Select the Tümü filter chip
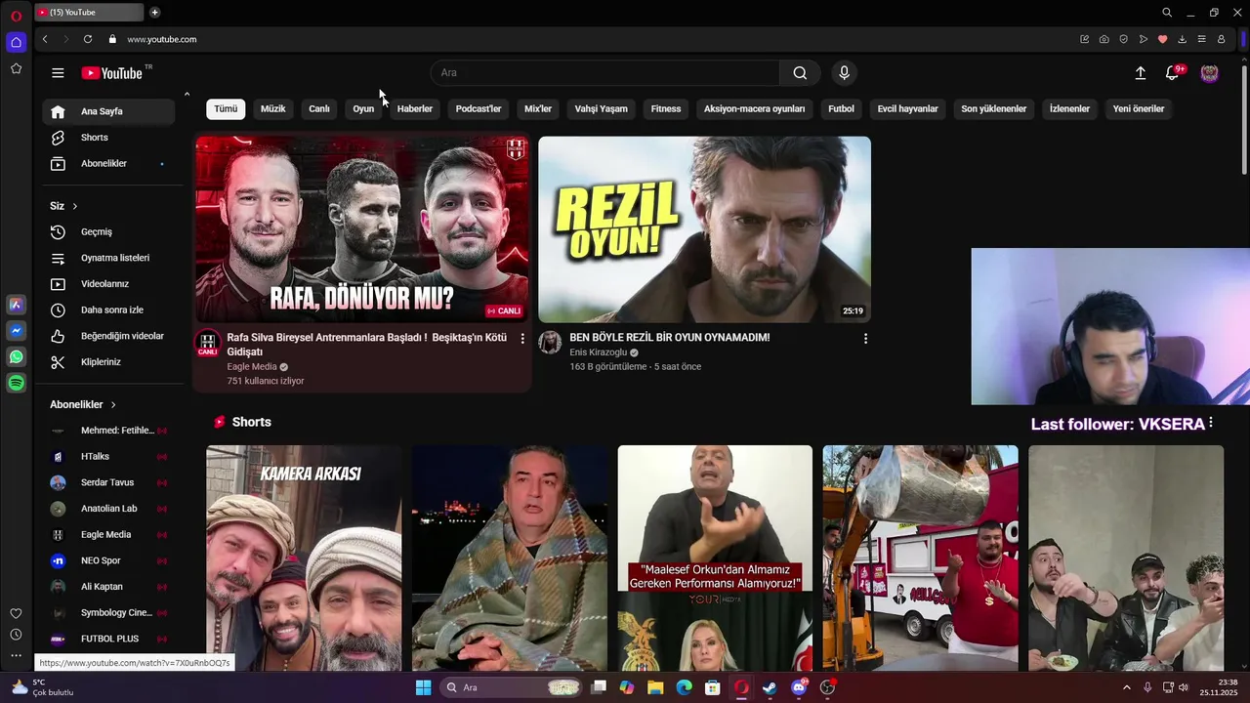 click(x=226, y=109)
